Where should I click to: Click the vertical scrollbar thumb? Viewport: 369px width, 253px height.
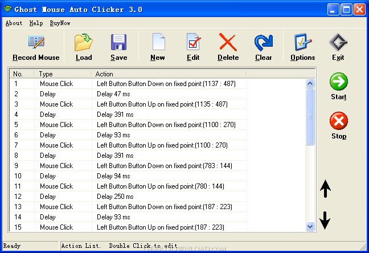pos(310,117)
